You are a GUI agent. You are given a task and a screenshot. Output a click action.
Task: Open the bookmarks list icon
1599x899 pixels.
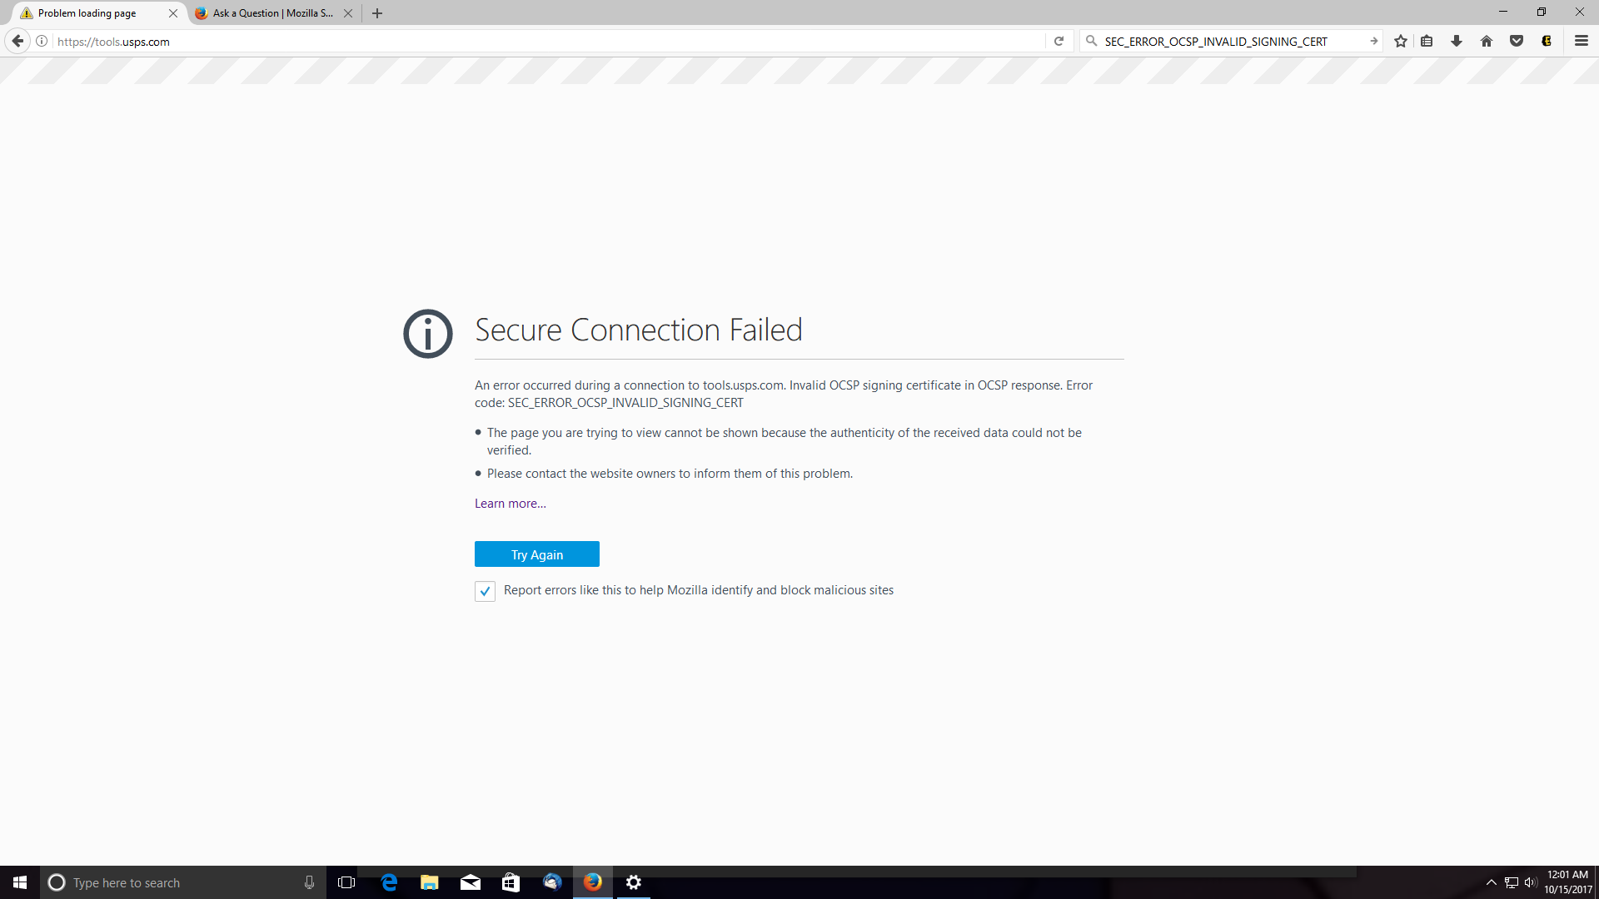click(1427, 41)
